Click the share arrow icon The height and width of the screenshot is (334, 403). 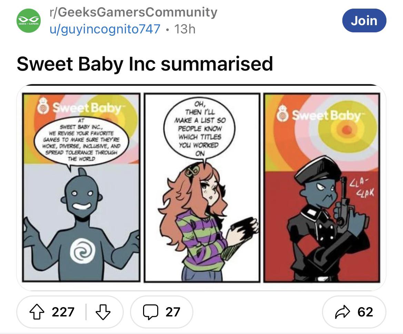343,312
